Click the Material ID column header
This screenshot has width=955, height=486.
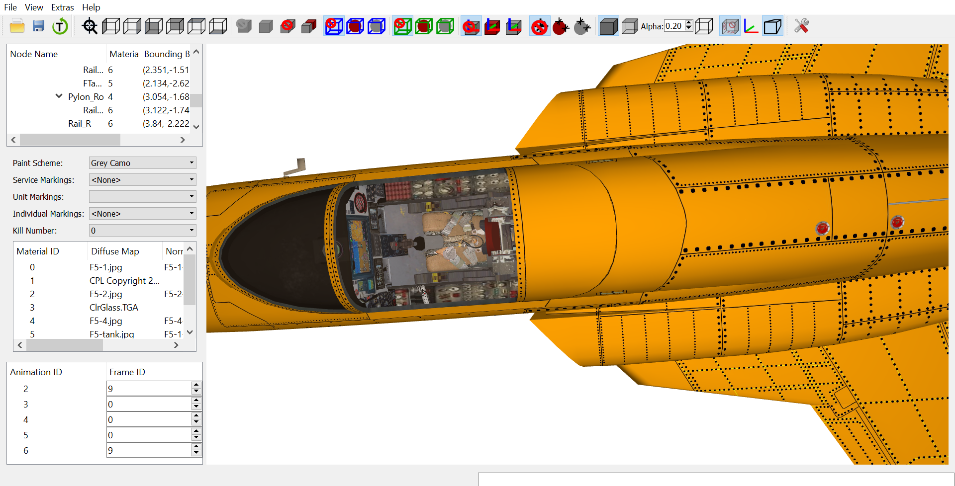50,251
